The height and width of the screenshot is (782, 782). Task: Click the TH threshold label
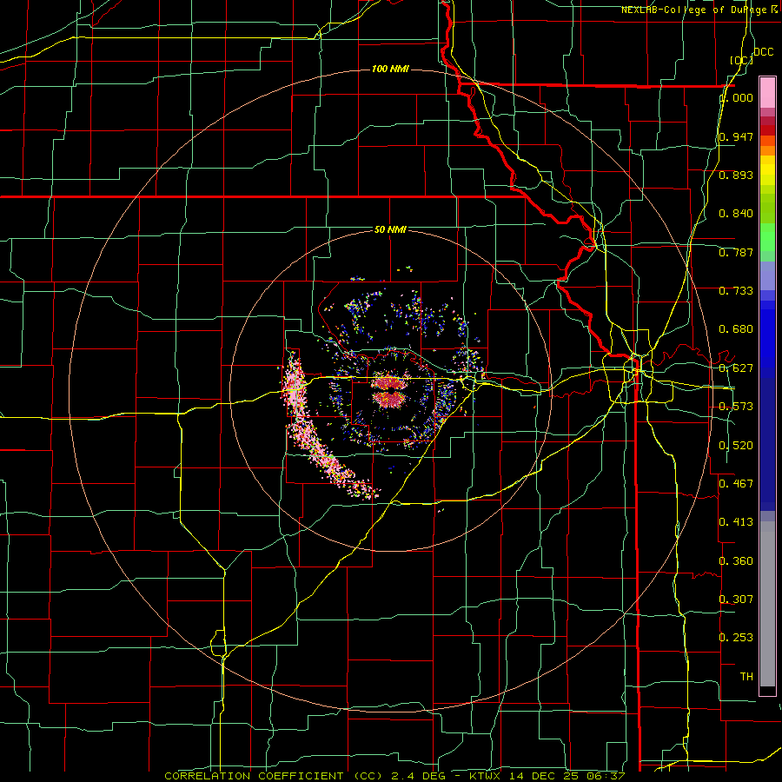click(x=746, y=676)
